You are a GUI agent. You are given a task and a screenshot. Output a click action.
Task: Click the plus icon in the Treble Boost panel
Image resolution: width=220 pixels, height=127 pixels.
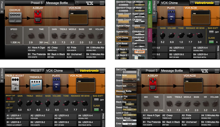pos(2,81)
